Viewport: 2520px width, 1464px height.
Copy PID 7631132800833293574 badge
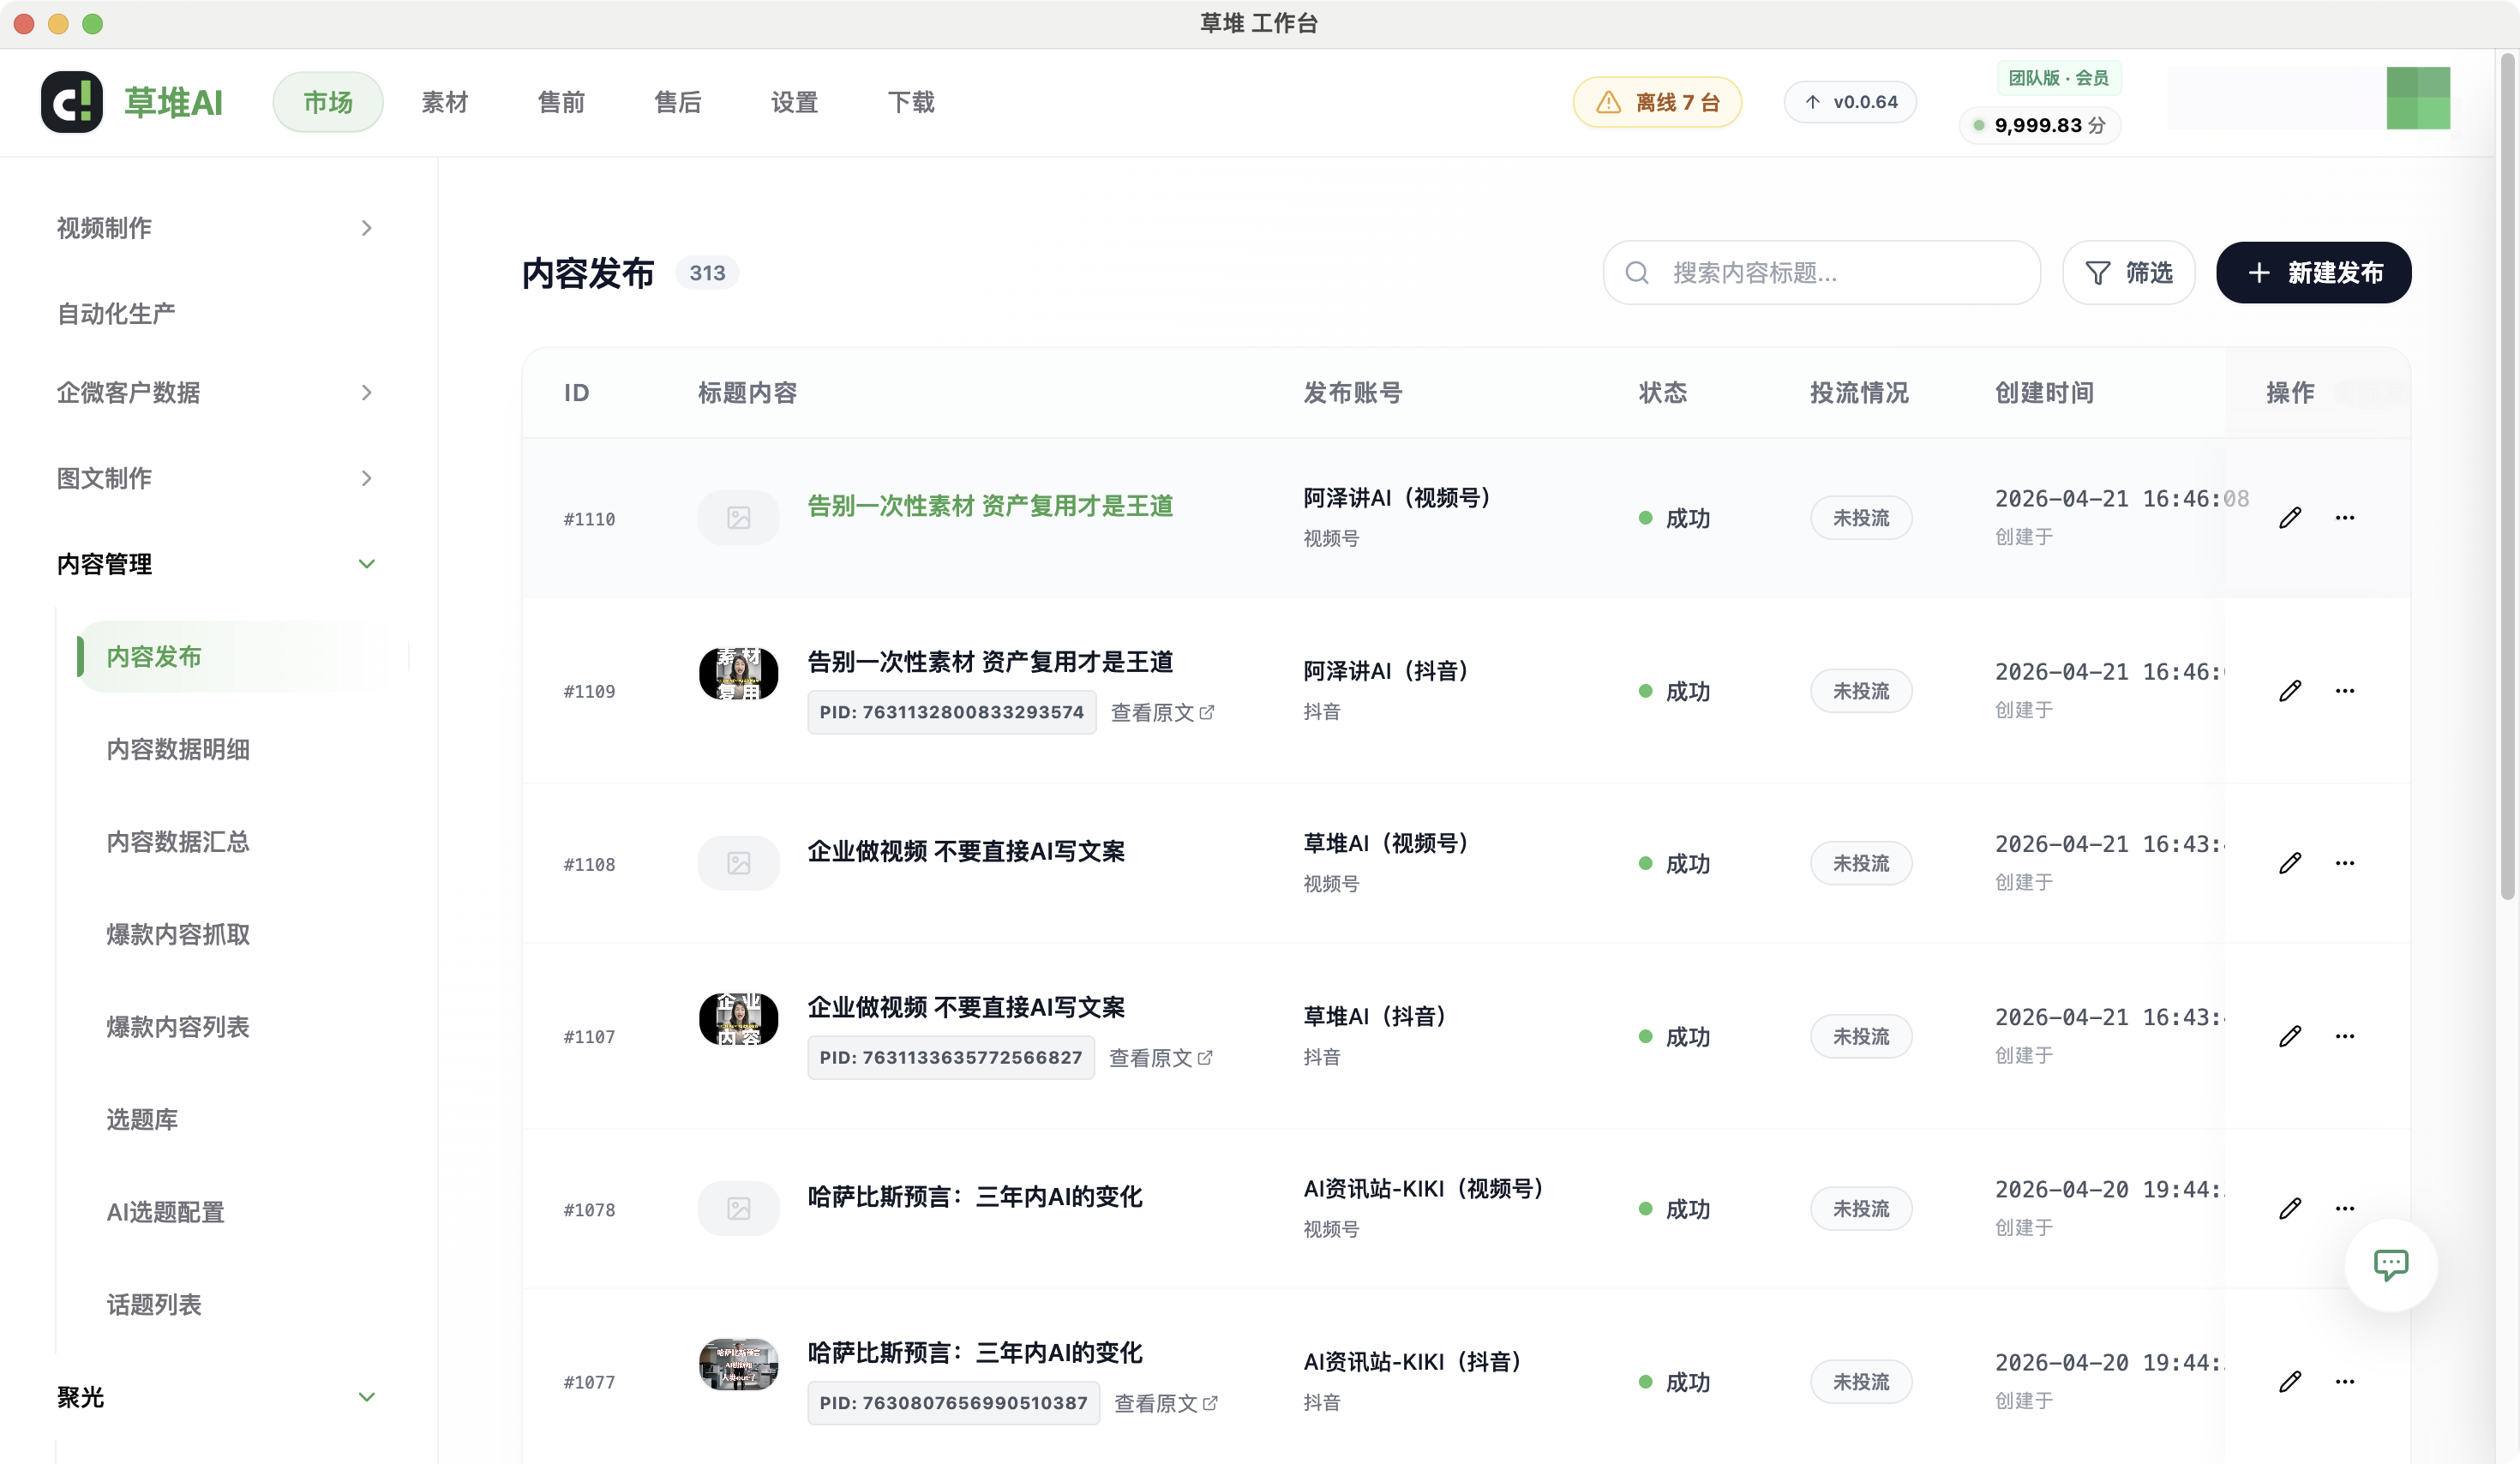tap(952, 712)
